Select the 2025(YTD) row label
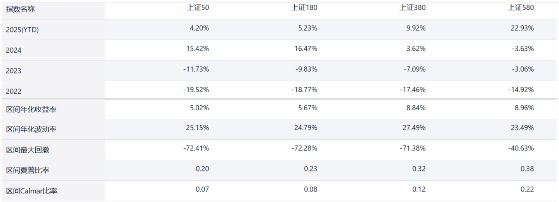The width and height of the screenshot is (559, 202). (22, 30)
